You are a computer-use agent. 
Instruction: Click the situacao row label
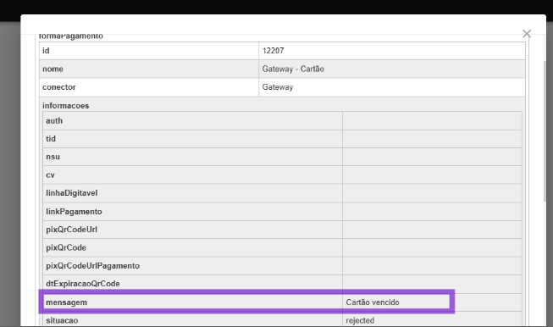62,321
